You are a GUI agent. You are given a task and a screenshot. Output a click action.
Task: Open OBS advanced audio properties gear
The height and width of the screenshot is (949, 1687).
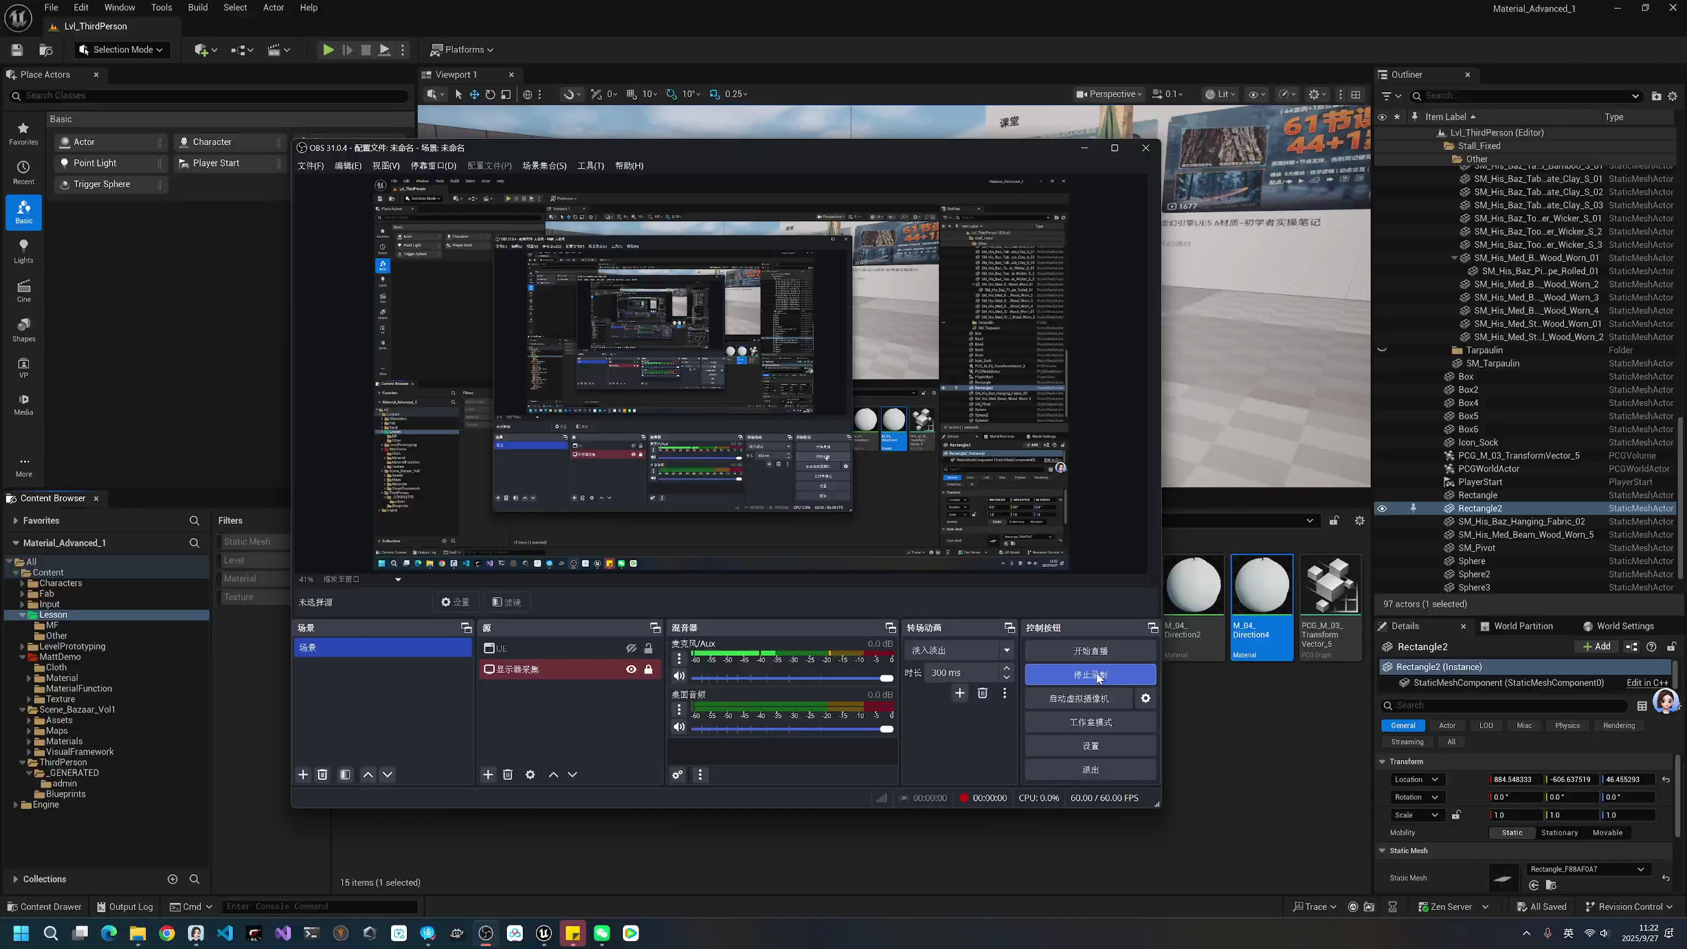coord(677,775)
